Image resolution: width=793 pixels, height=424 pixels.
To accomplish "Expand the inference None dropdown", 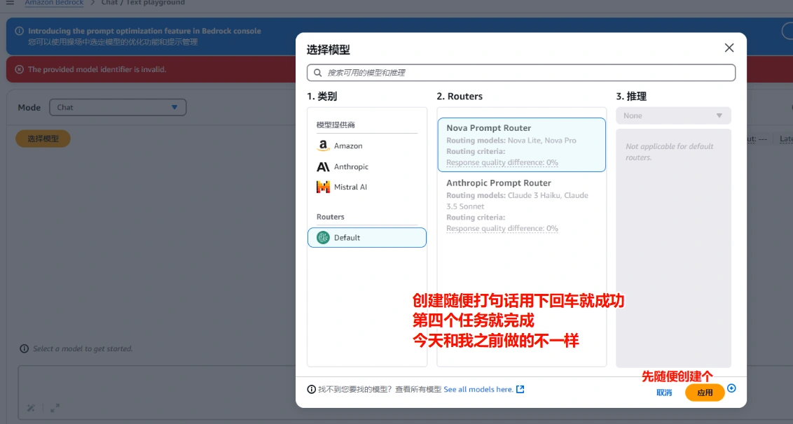I will point(673,115).
